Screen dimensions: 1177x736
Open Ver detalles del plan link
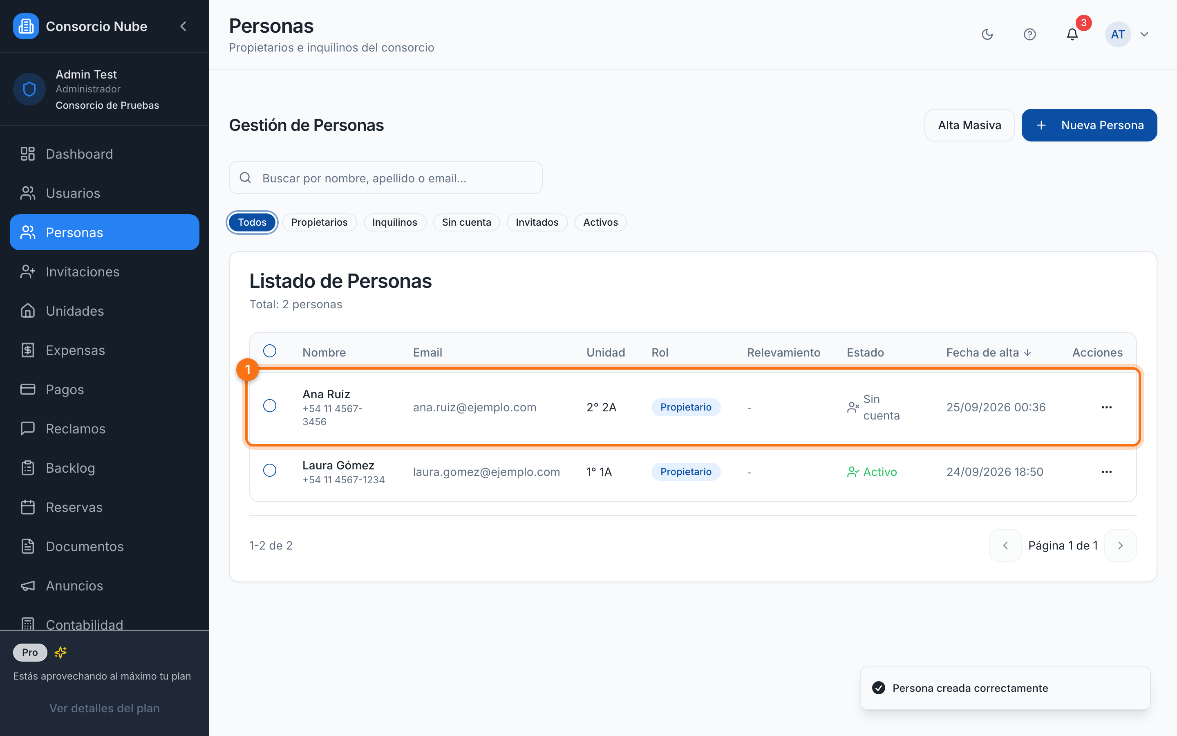point(105,708)
